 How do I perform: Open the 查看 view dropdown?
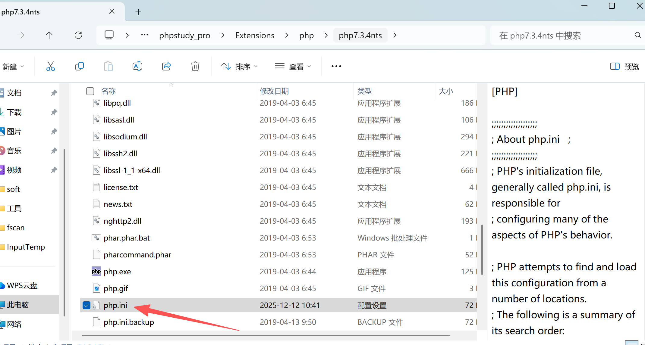293,66
